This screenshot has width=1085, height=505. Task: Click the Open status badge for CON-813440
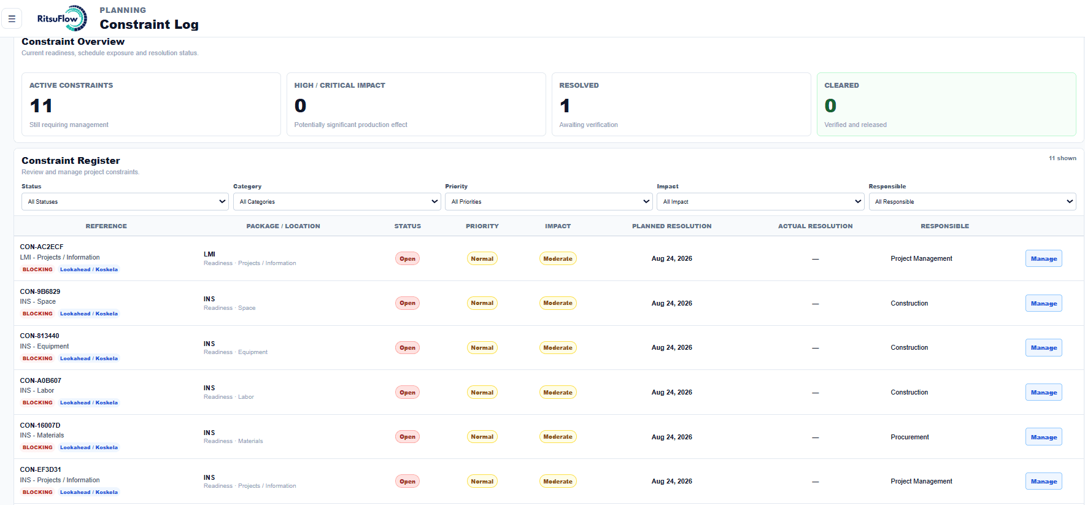pyautogui.click(x=407, y=347)
